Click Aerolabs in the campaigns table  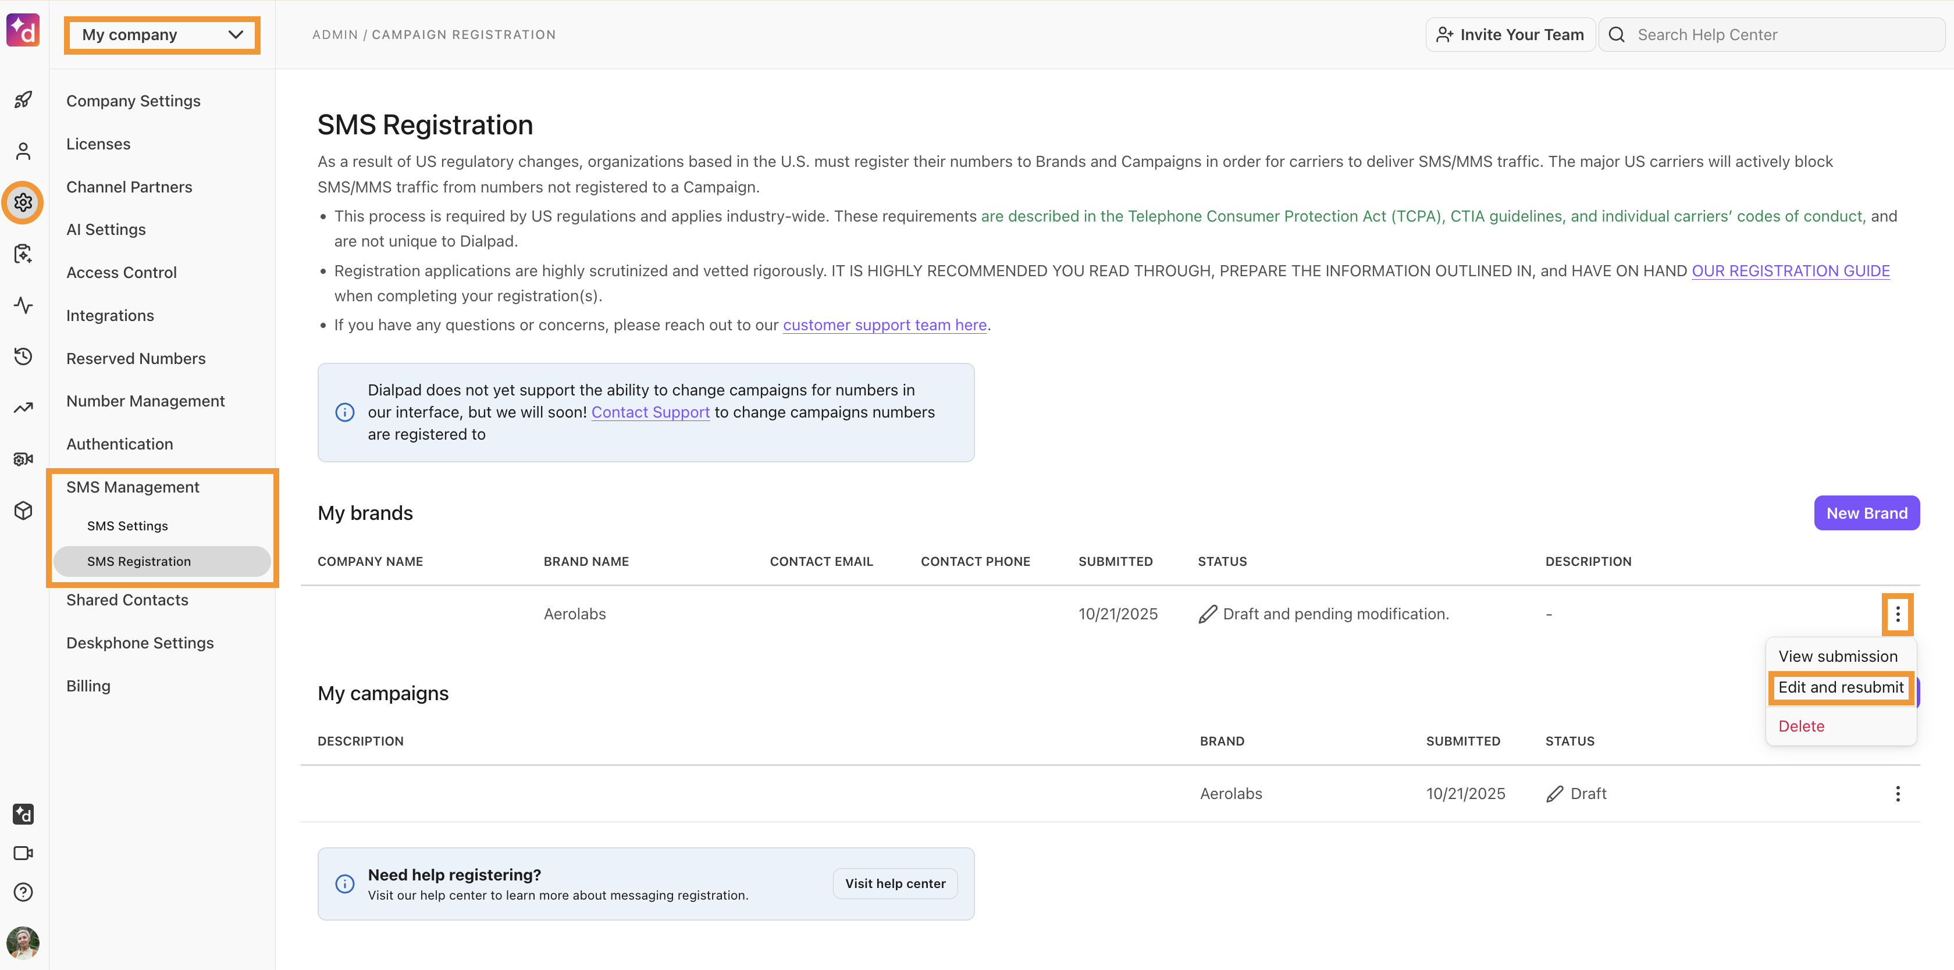click(x=1231, y=793)
